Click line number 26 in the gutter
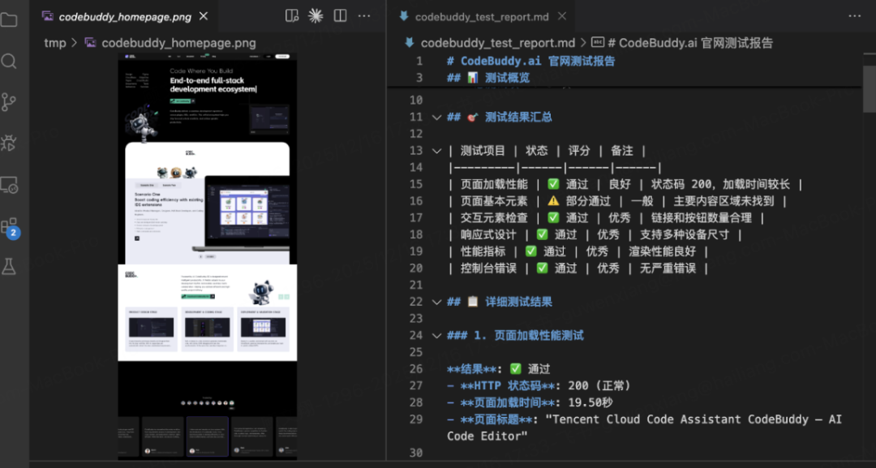The height and width of the screenshot is (468, 876). click(x=418, y=368)
